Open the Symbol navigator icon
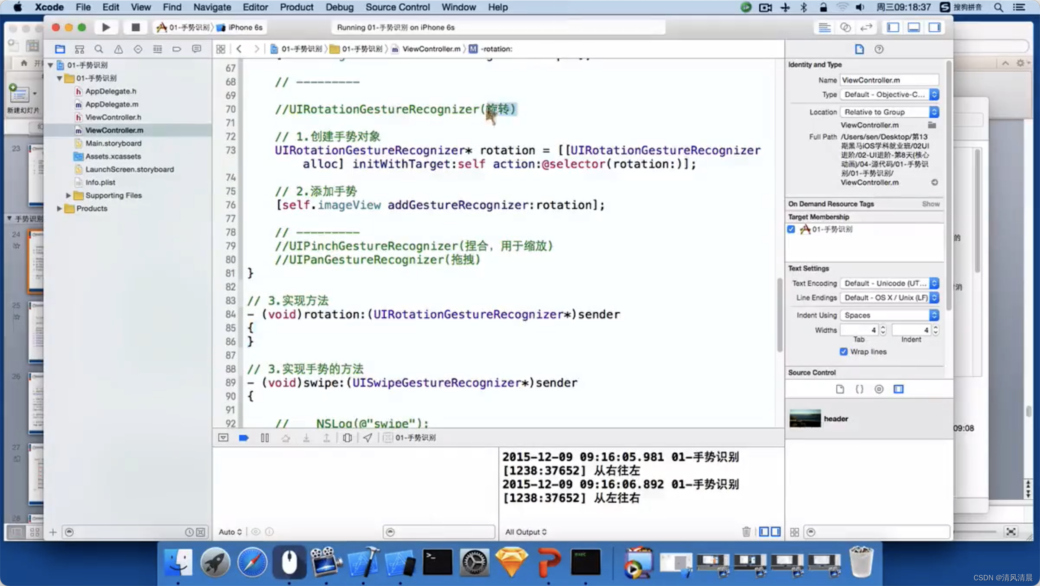This screenshot has height=586, width=1040. [79, 49]
